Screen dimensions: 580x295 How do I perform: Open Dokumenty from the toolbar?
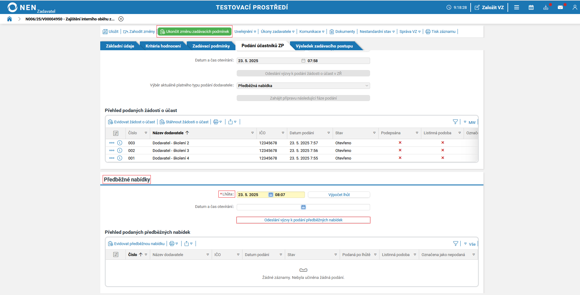point(342,31)
